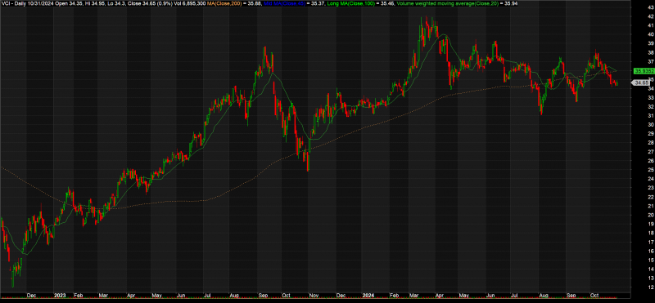Click the 43 level on the price axis
This screenshot has width=655, height=303.
[650, 7]
